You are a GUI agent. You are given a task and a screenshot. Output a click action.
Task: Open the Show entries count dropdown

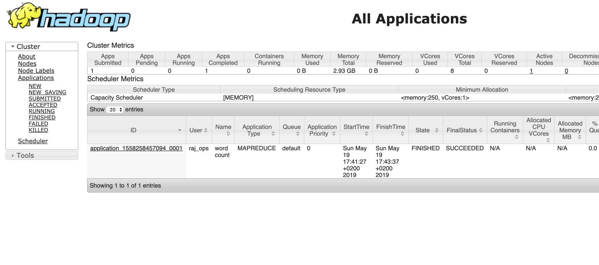pyautogui.click(x=115, y=110)
